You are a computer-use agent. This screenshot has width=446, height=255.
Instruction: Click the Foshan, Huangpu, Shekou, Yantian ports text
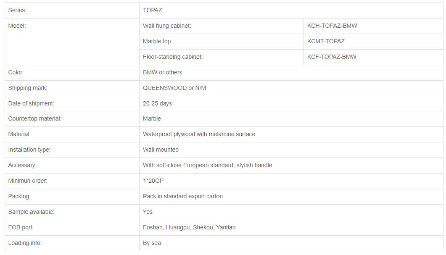[x=189, y=227]
